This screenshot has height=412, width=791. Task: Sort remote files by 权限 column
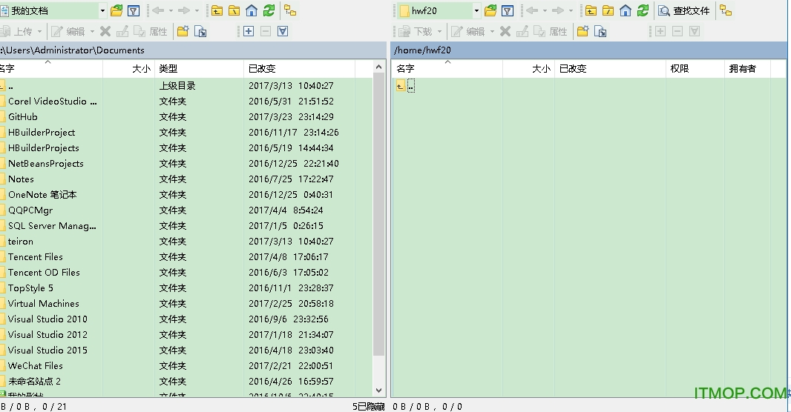695,68
